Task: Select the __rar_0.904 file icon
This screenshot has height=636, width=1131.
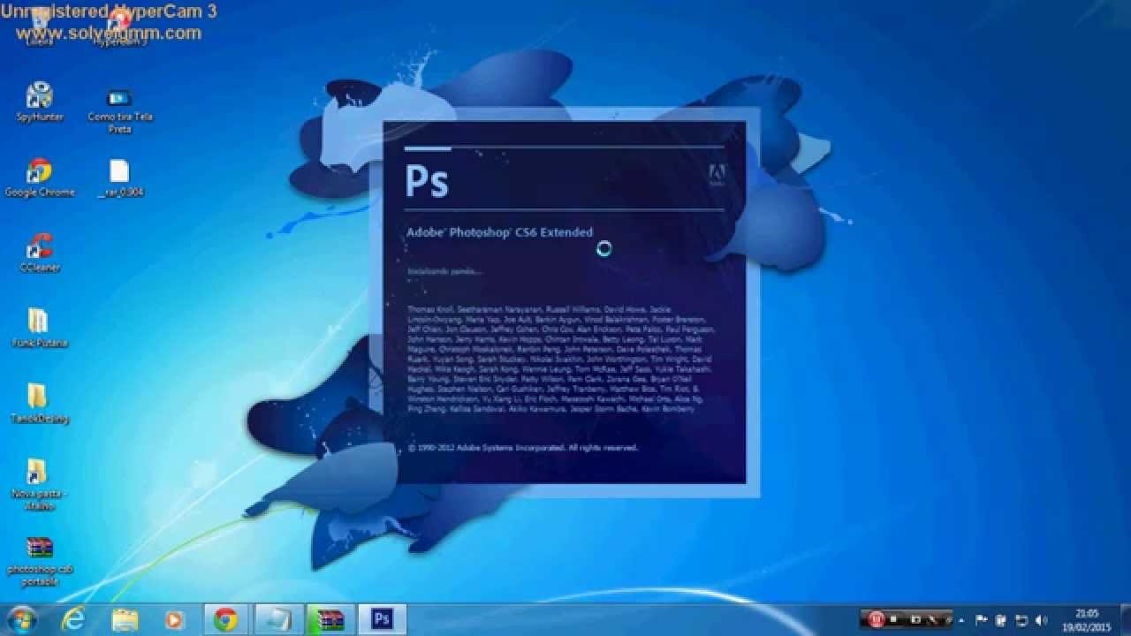Action: [x=119, y=178]
